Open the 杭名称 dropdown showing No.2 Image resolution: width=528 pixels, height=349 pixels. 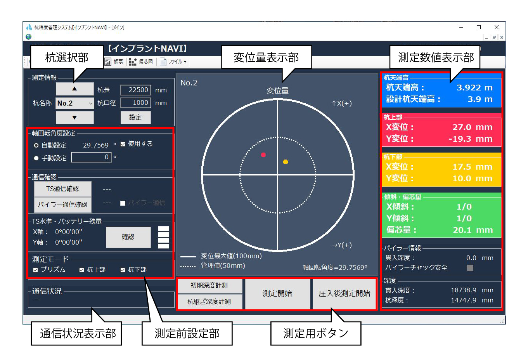74,103
